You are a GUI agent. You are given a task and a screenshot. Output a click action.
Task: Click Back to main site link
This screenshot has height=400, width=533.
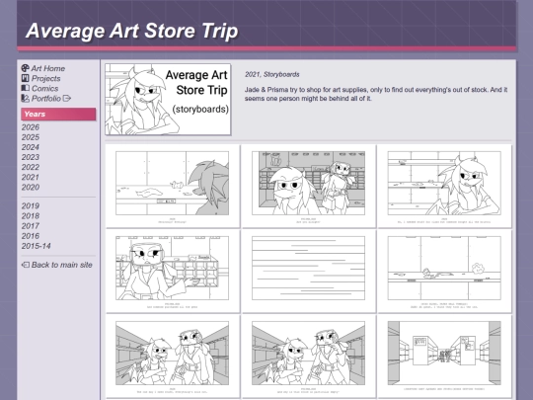62,265
